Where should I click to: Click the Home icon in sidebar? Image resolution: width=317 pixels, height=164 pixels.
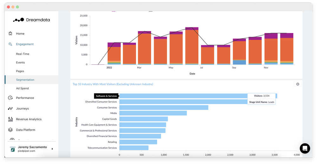pos(10,34)
